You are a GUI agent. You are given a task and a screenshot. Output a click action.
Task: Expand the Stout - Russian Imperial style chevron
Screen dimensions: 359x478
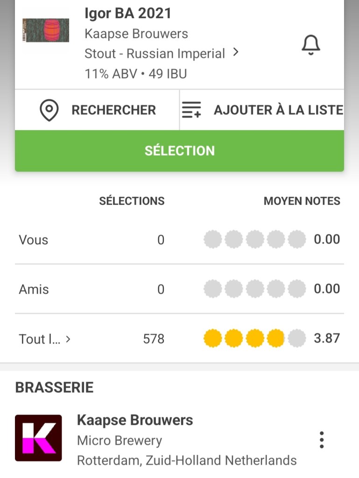[x=236, y=53]
